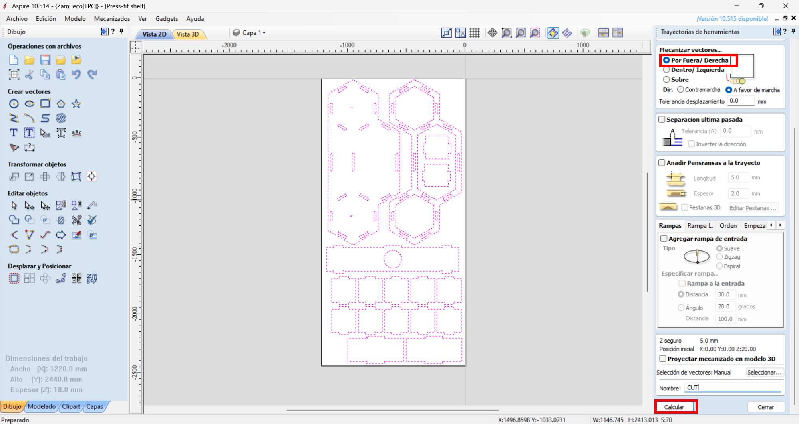Select the Draw Polygon tool
The height and width of the screenshot is (424, 799).
click(x=61, y=104)
